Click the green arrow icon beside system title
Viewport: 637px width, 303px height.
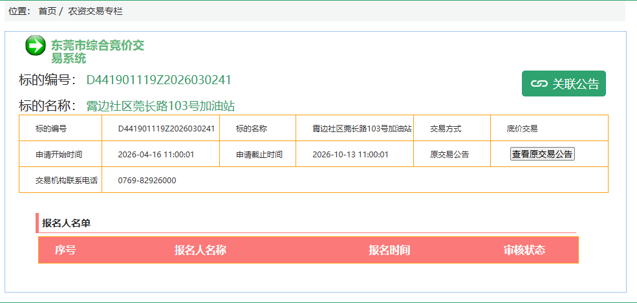pyautogui.click(x=35, y=45)
